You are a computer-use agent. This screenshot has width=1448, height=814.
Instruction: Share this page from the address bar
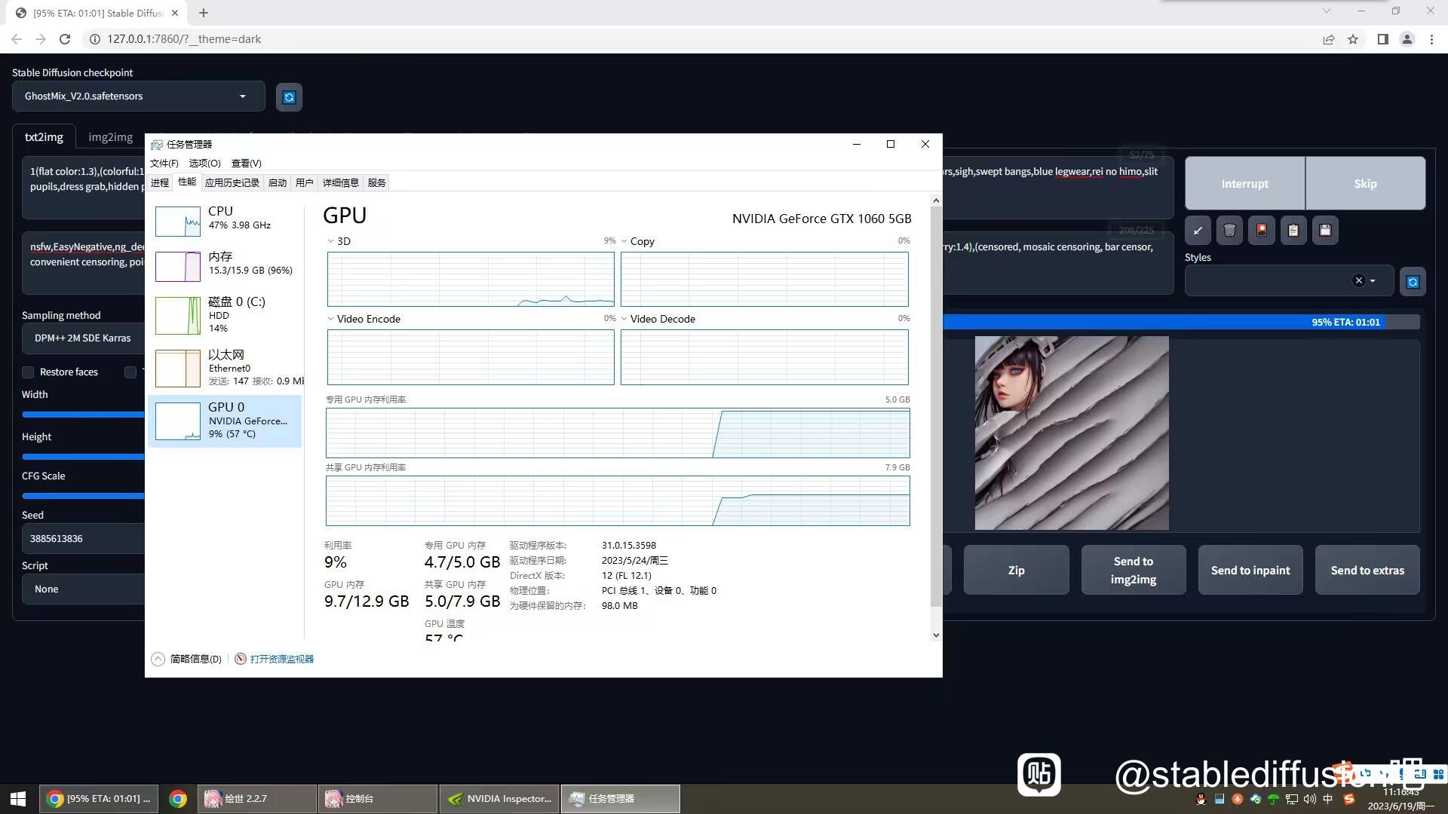coord(1329,39)
